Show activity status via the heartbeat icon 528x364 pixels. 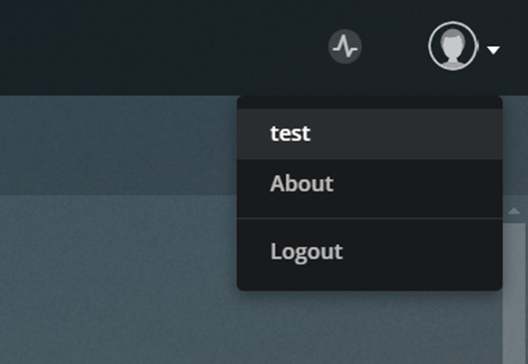345,47
